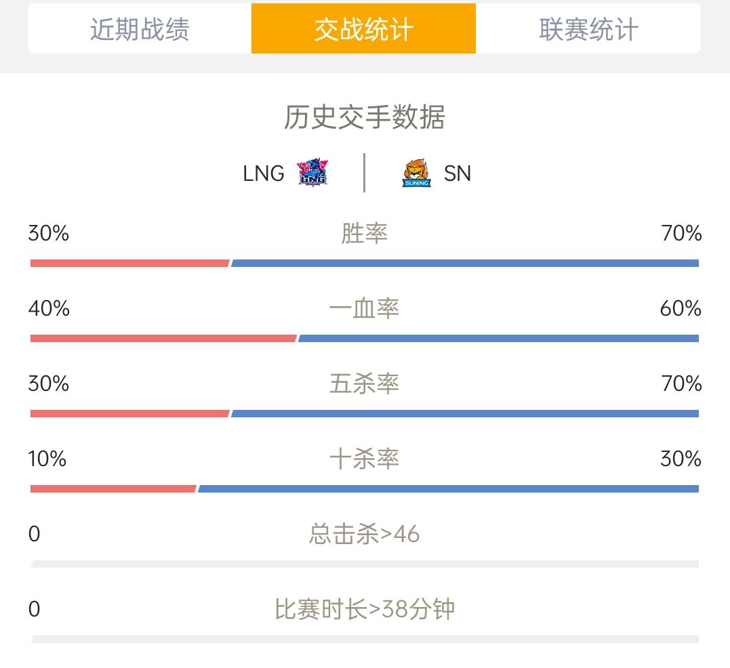Click the Suning team logo

coord(417,173)
